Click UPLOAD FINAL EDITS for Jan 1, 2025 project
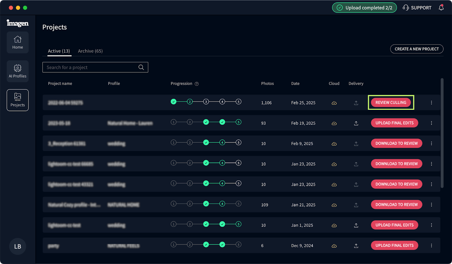Image resolution: width=452 pixels, height=264 pixels. [x=394, y=225]
